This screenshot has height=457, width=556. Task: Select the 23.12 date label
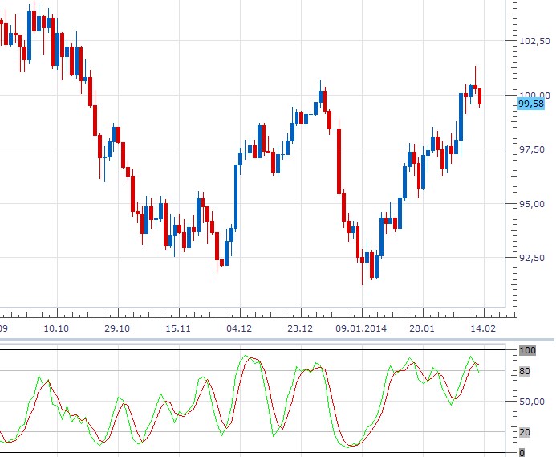pos(300,328)
